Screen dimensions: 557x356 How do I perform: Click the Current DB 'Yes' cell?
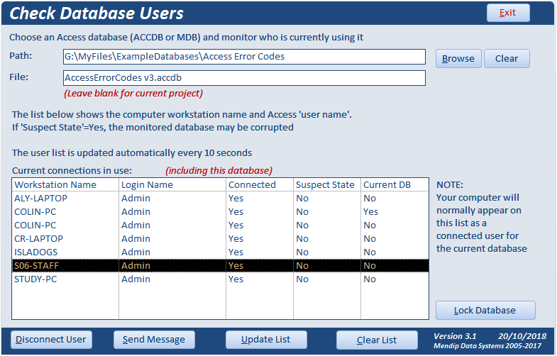[x=370, y=212]
